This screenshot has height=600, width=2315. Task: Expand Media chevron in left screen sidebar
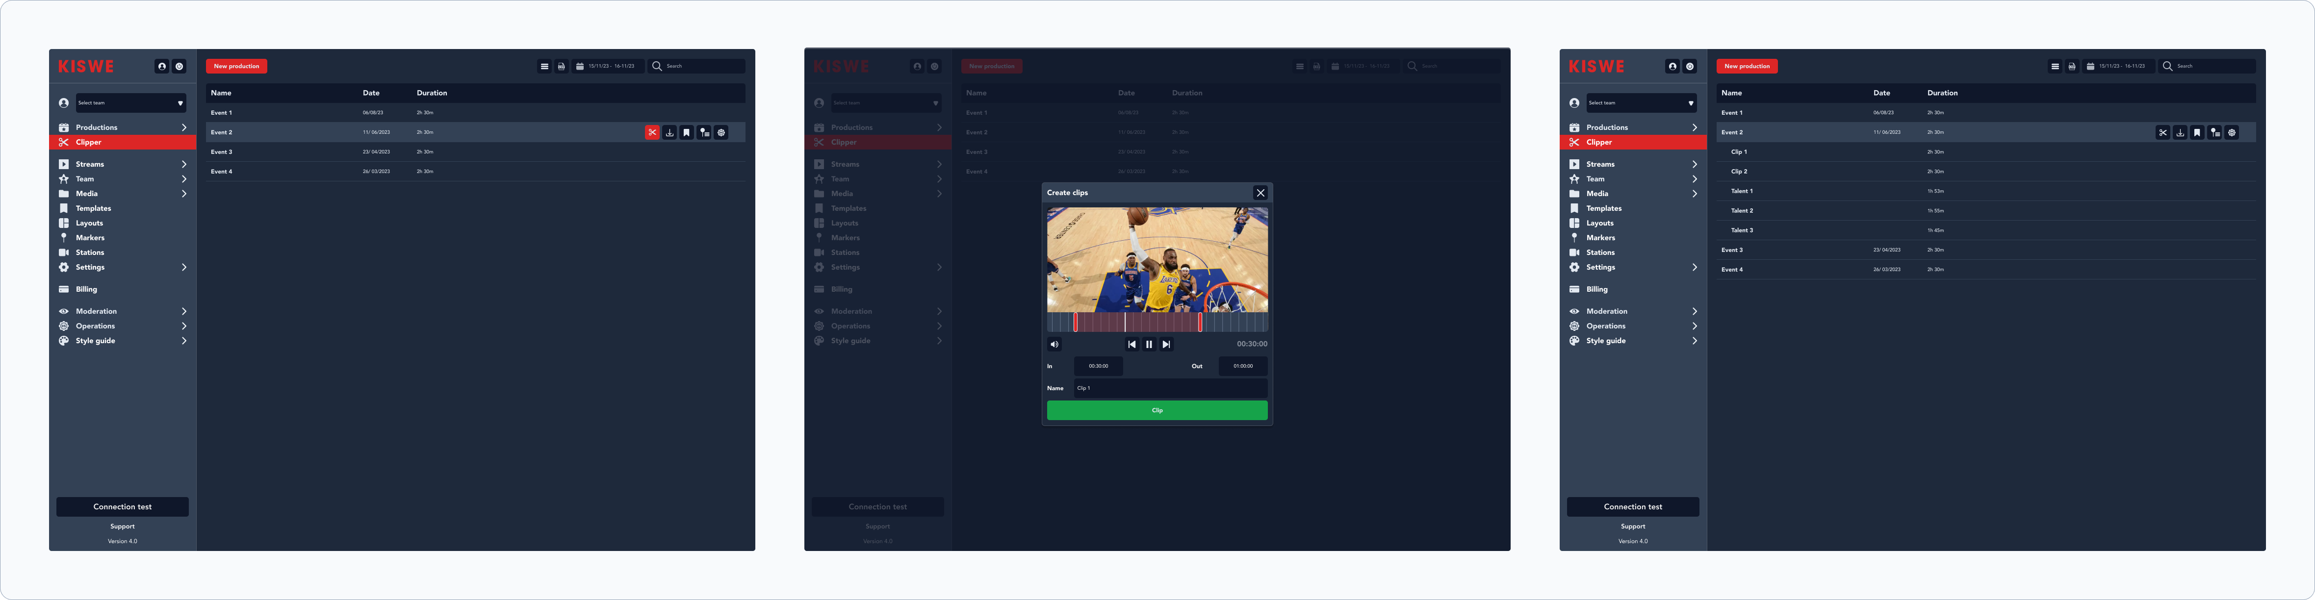pyautogui.click(x=184, y=194)
